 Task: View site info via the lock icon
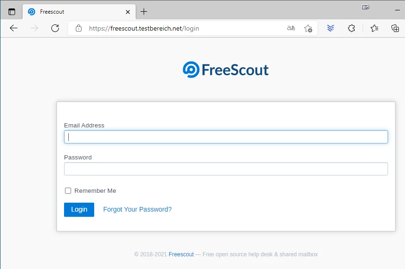coord(79,28)
